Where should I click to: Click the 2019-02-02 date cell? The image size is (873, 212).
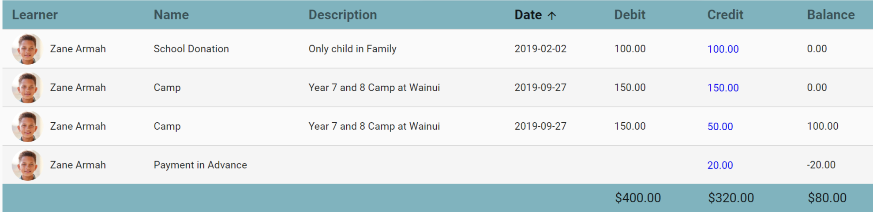pos(540,49)
